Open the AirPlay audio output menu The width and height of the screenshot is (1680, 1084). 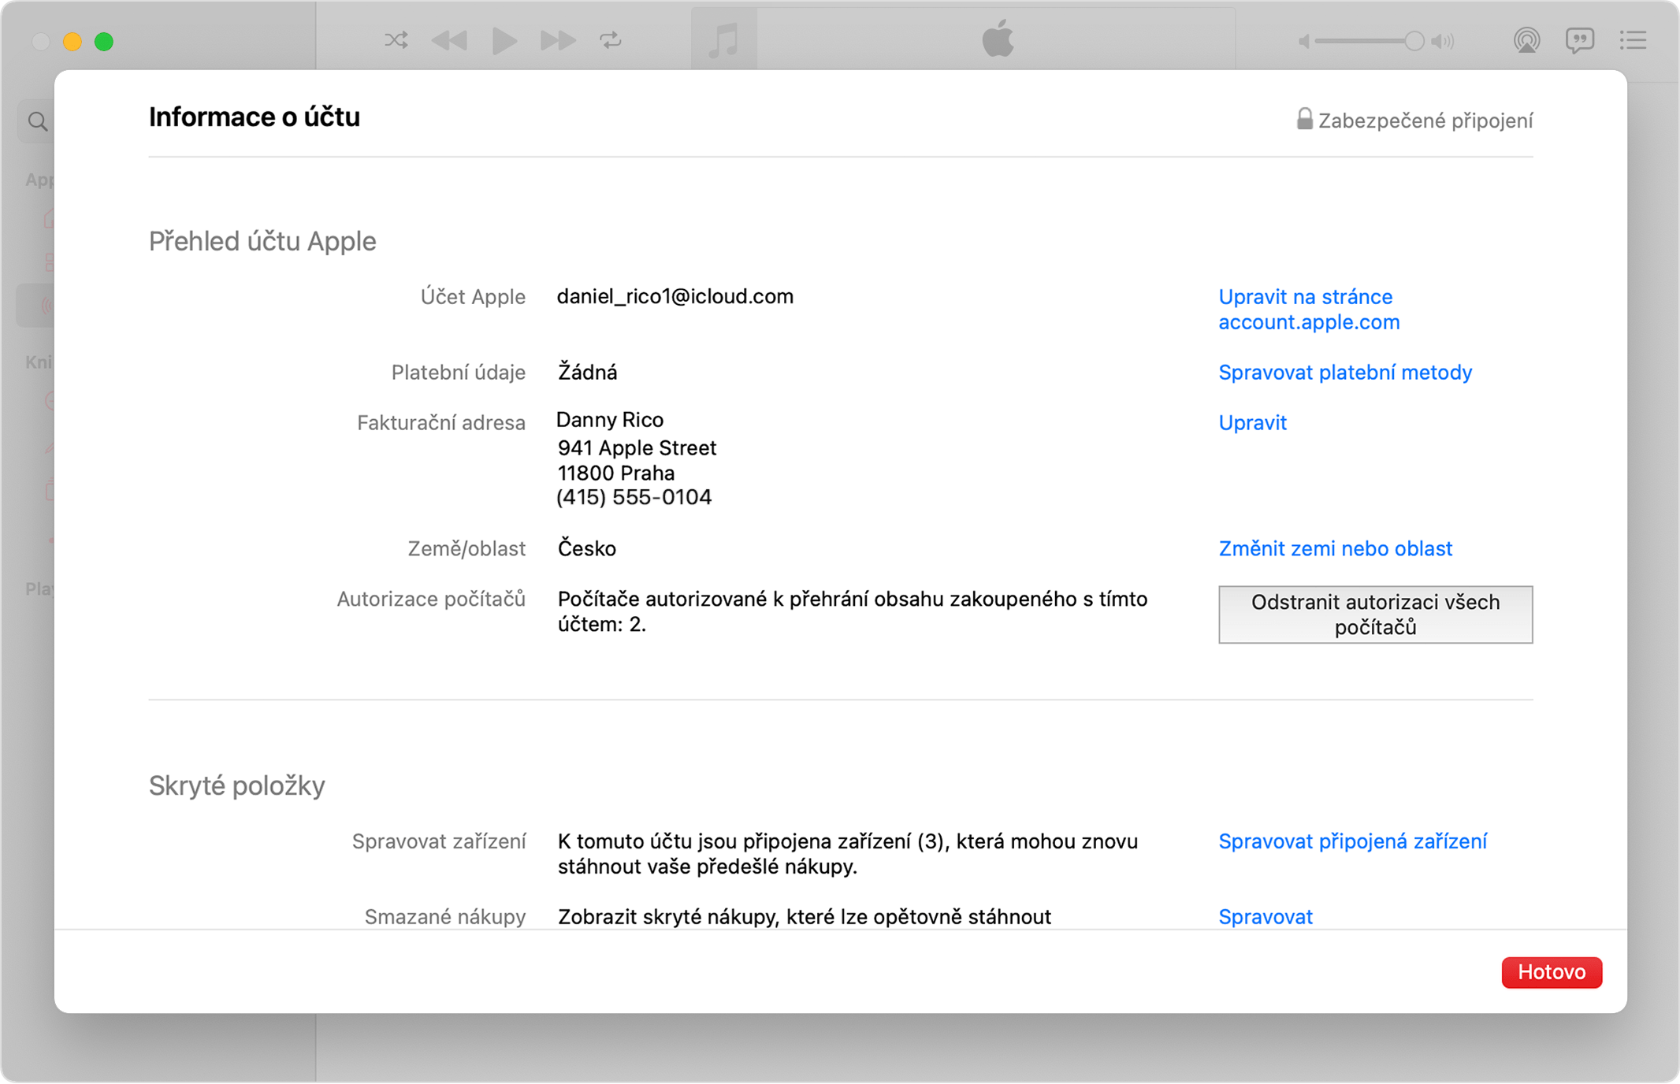coord(1526,40)
